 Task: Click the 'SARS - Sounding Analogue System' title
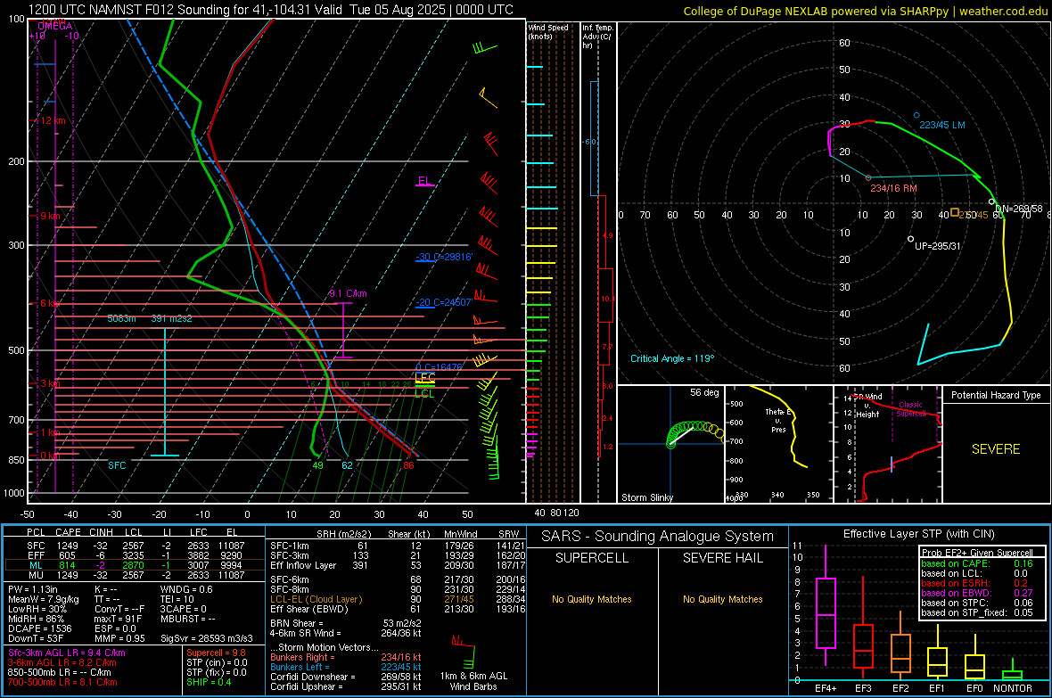click(x=658, y=537)
